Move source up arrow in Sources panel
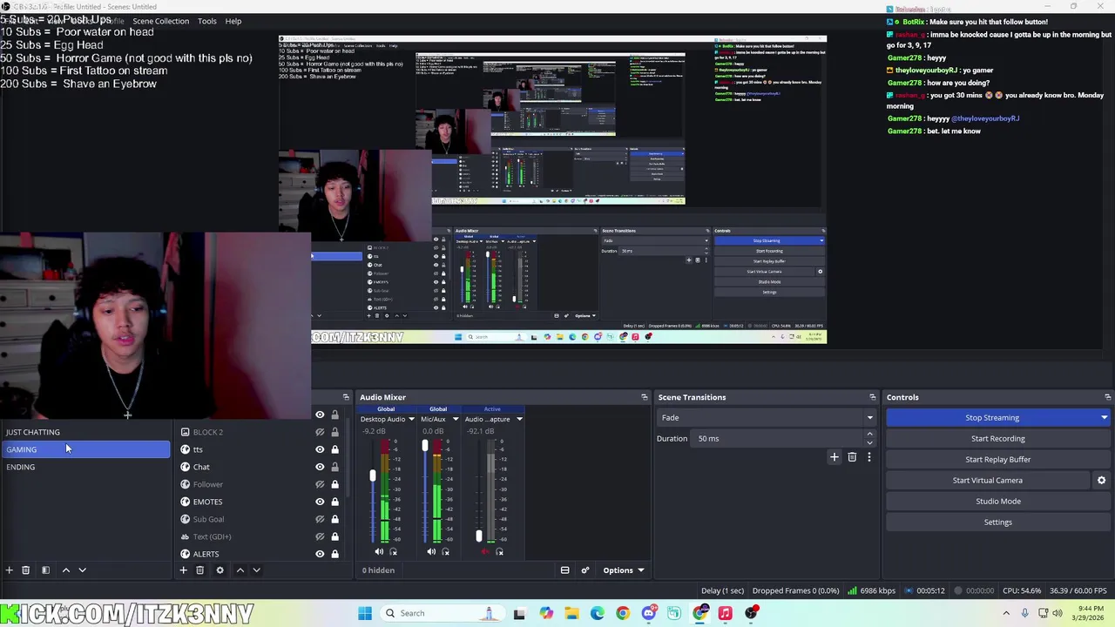The height and width of the screenshot is (627, 1115). 240,570
